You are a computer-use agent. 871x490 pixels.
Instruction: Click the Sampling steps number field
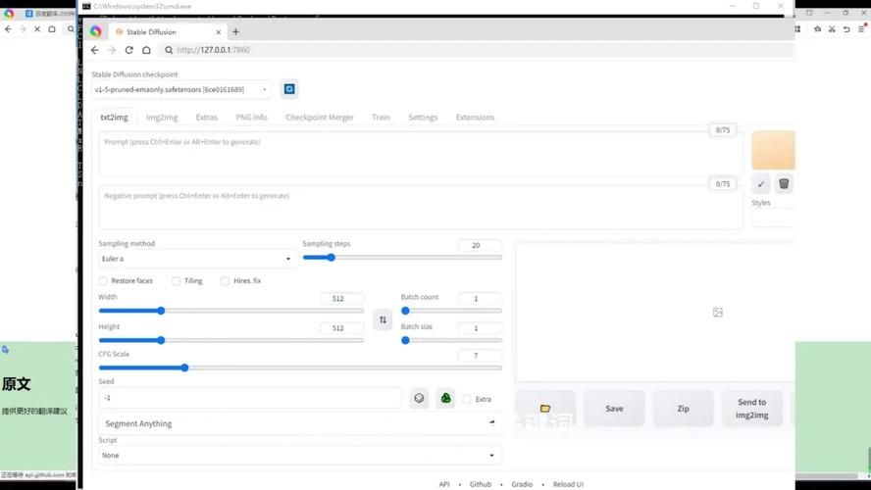480,245
